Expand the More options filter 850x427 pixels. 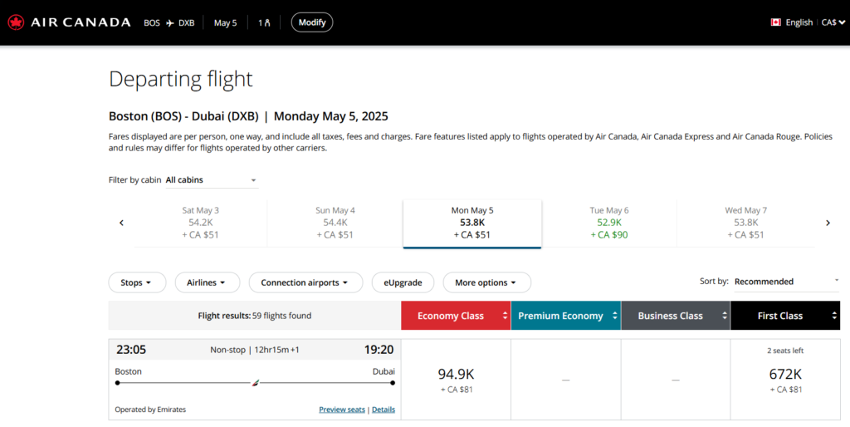486,282
